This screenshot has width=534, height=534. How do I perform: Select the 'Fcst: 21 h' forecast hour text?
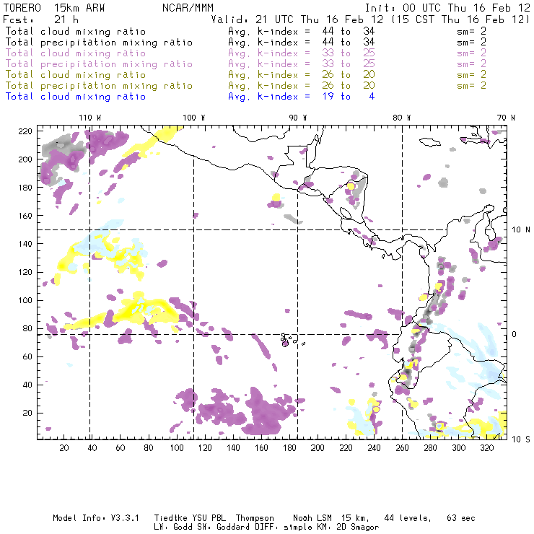(40, 19)
